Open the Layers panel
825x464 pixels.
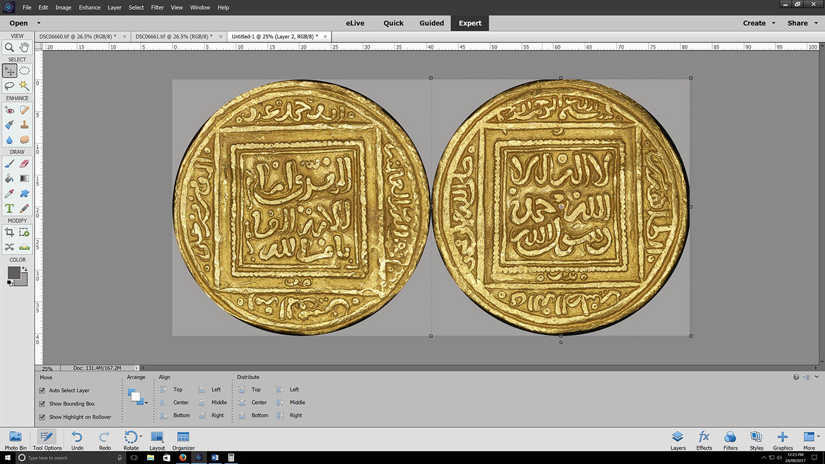(x=678, y=440)
